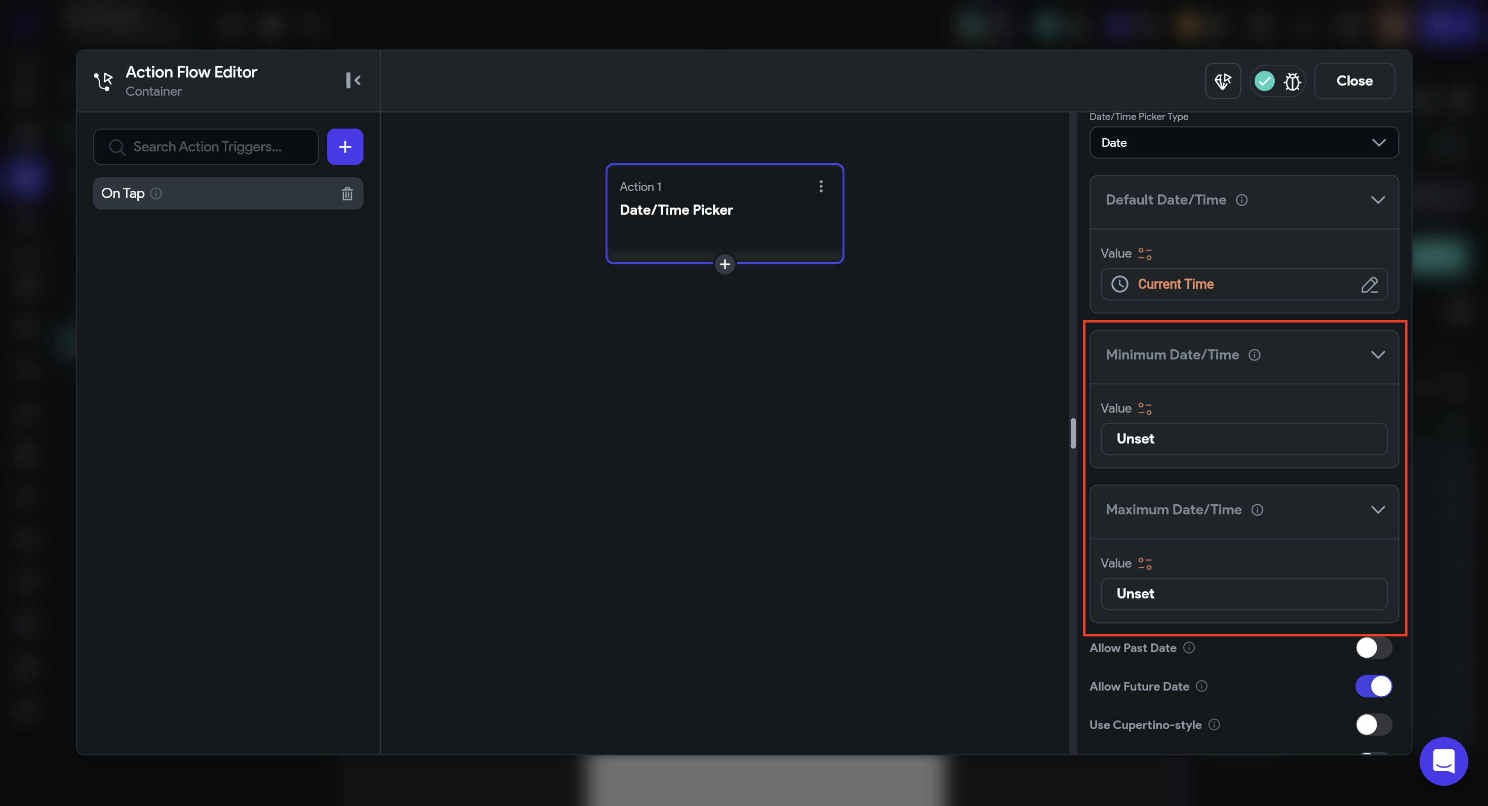Show info for Maximum Date/Time
Screen dimensions: 1488x806
click(1257, 510)
